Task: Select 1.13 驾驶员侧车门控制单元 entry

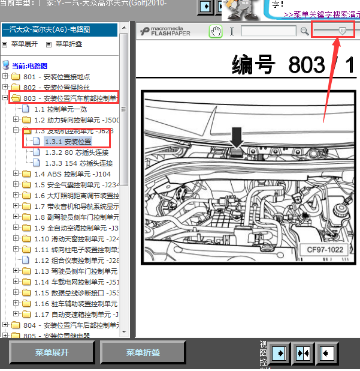Action: click(76, 271)
